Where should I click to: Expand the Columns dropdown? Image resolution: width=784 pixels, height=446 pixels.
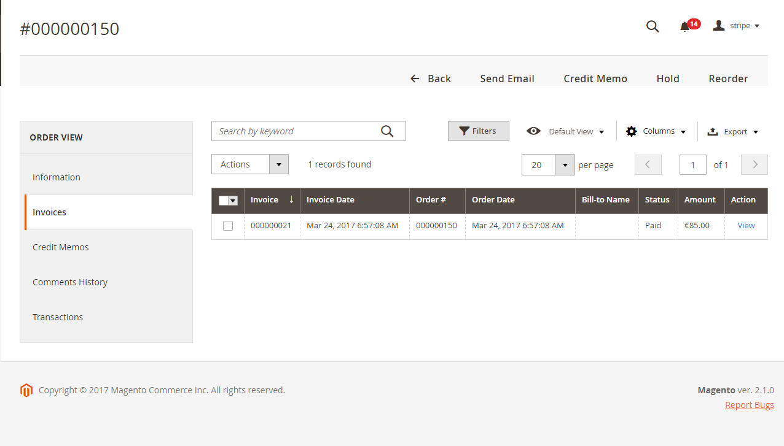pyautogui.click(x=656, y=131)
